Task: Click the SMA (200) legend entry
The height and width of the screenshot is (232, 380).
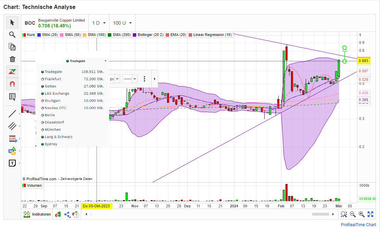Action: coord(119,35)
